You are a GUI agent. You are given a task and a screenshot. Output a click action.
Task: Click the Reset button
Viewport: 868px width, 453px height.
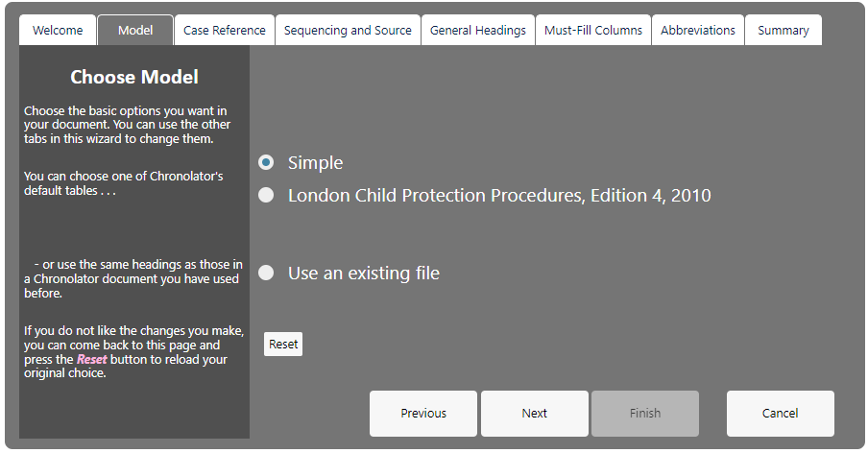tap(283, 344)
